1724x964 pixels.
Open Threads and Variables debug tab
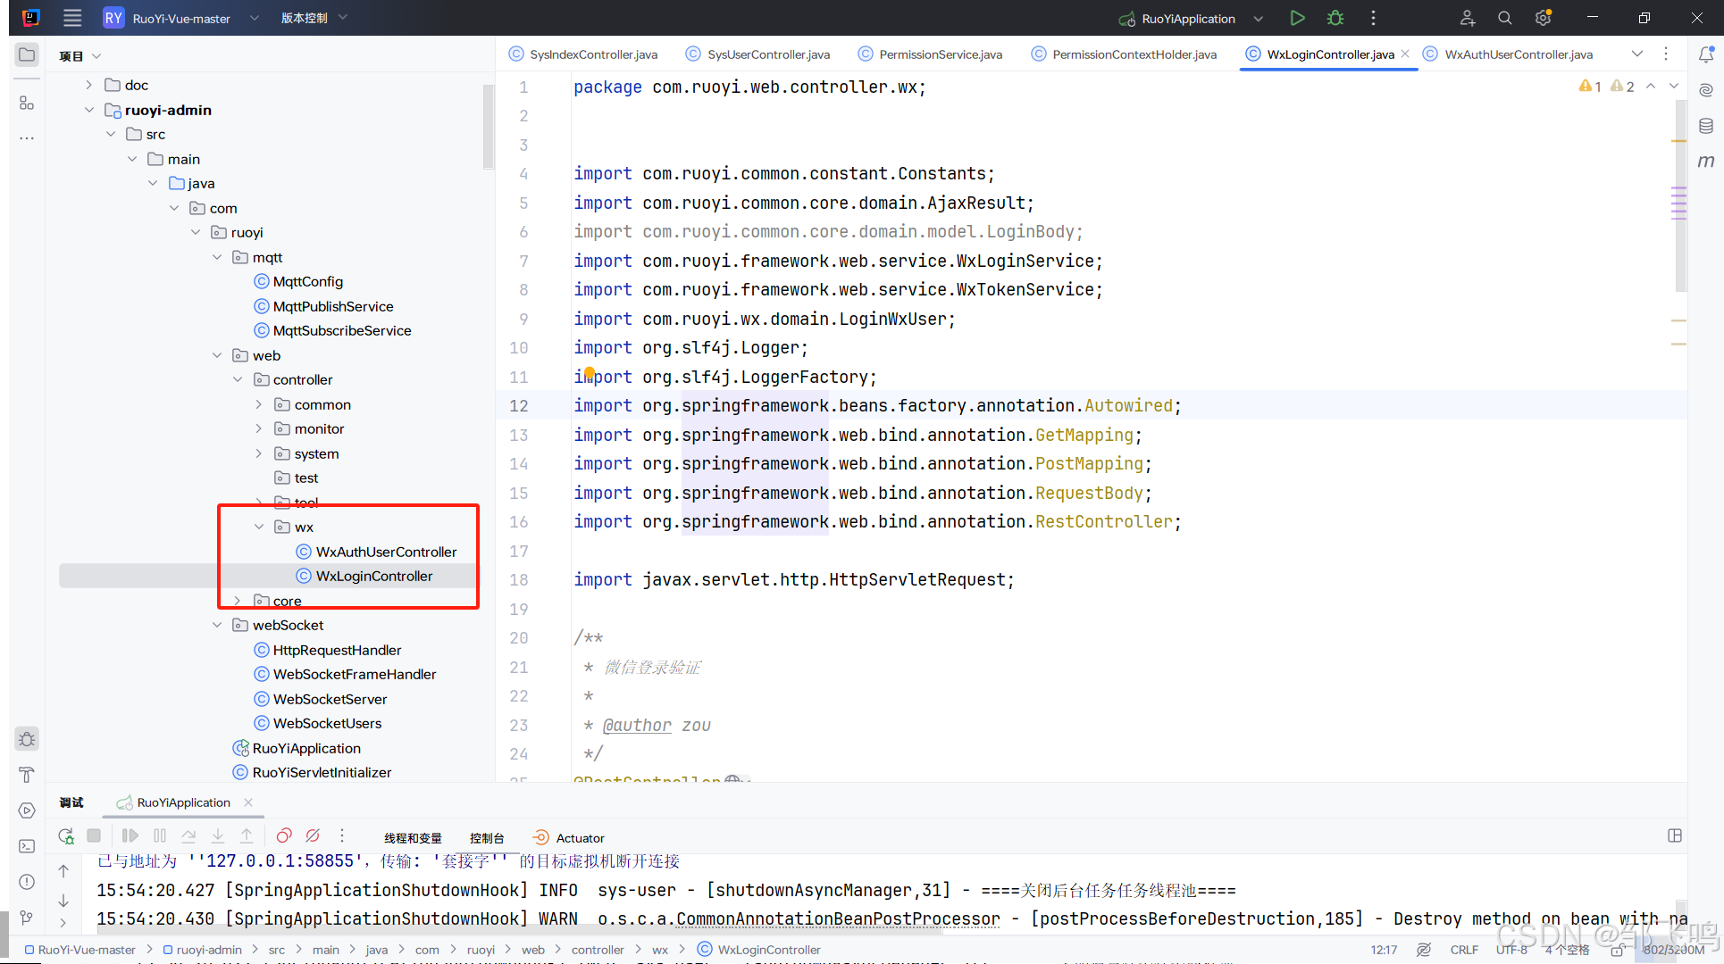[x=413, y=838]
